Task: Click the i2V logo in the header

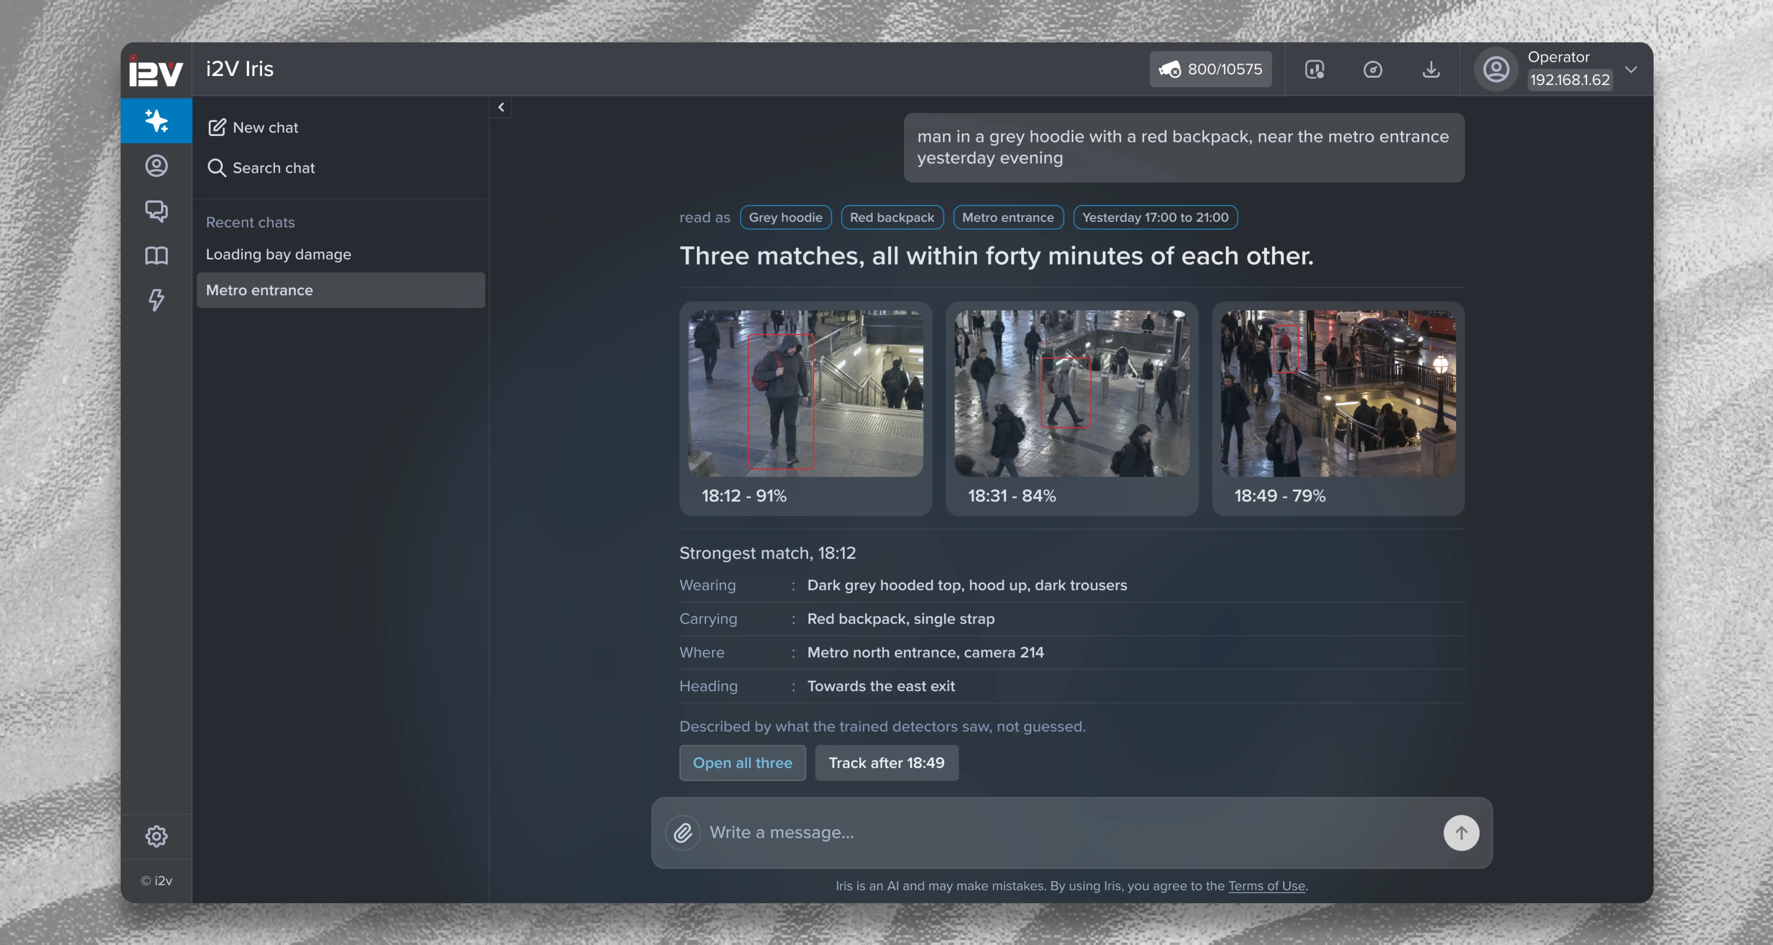Action: point(156,71)
